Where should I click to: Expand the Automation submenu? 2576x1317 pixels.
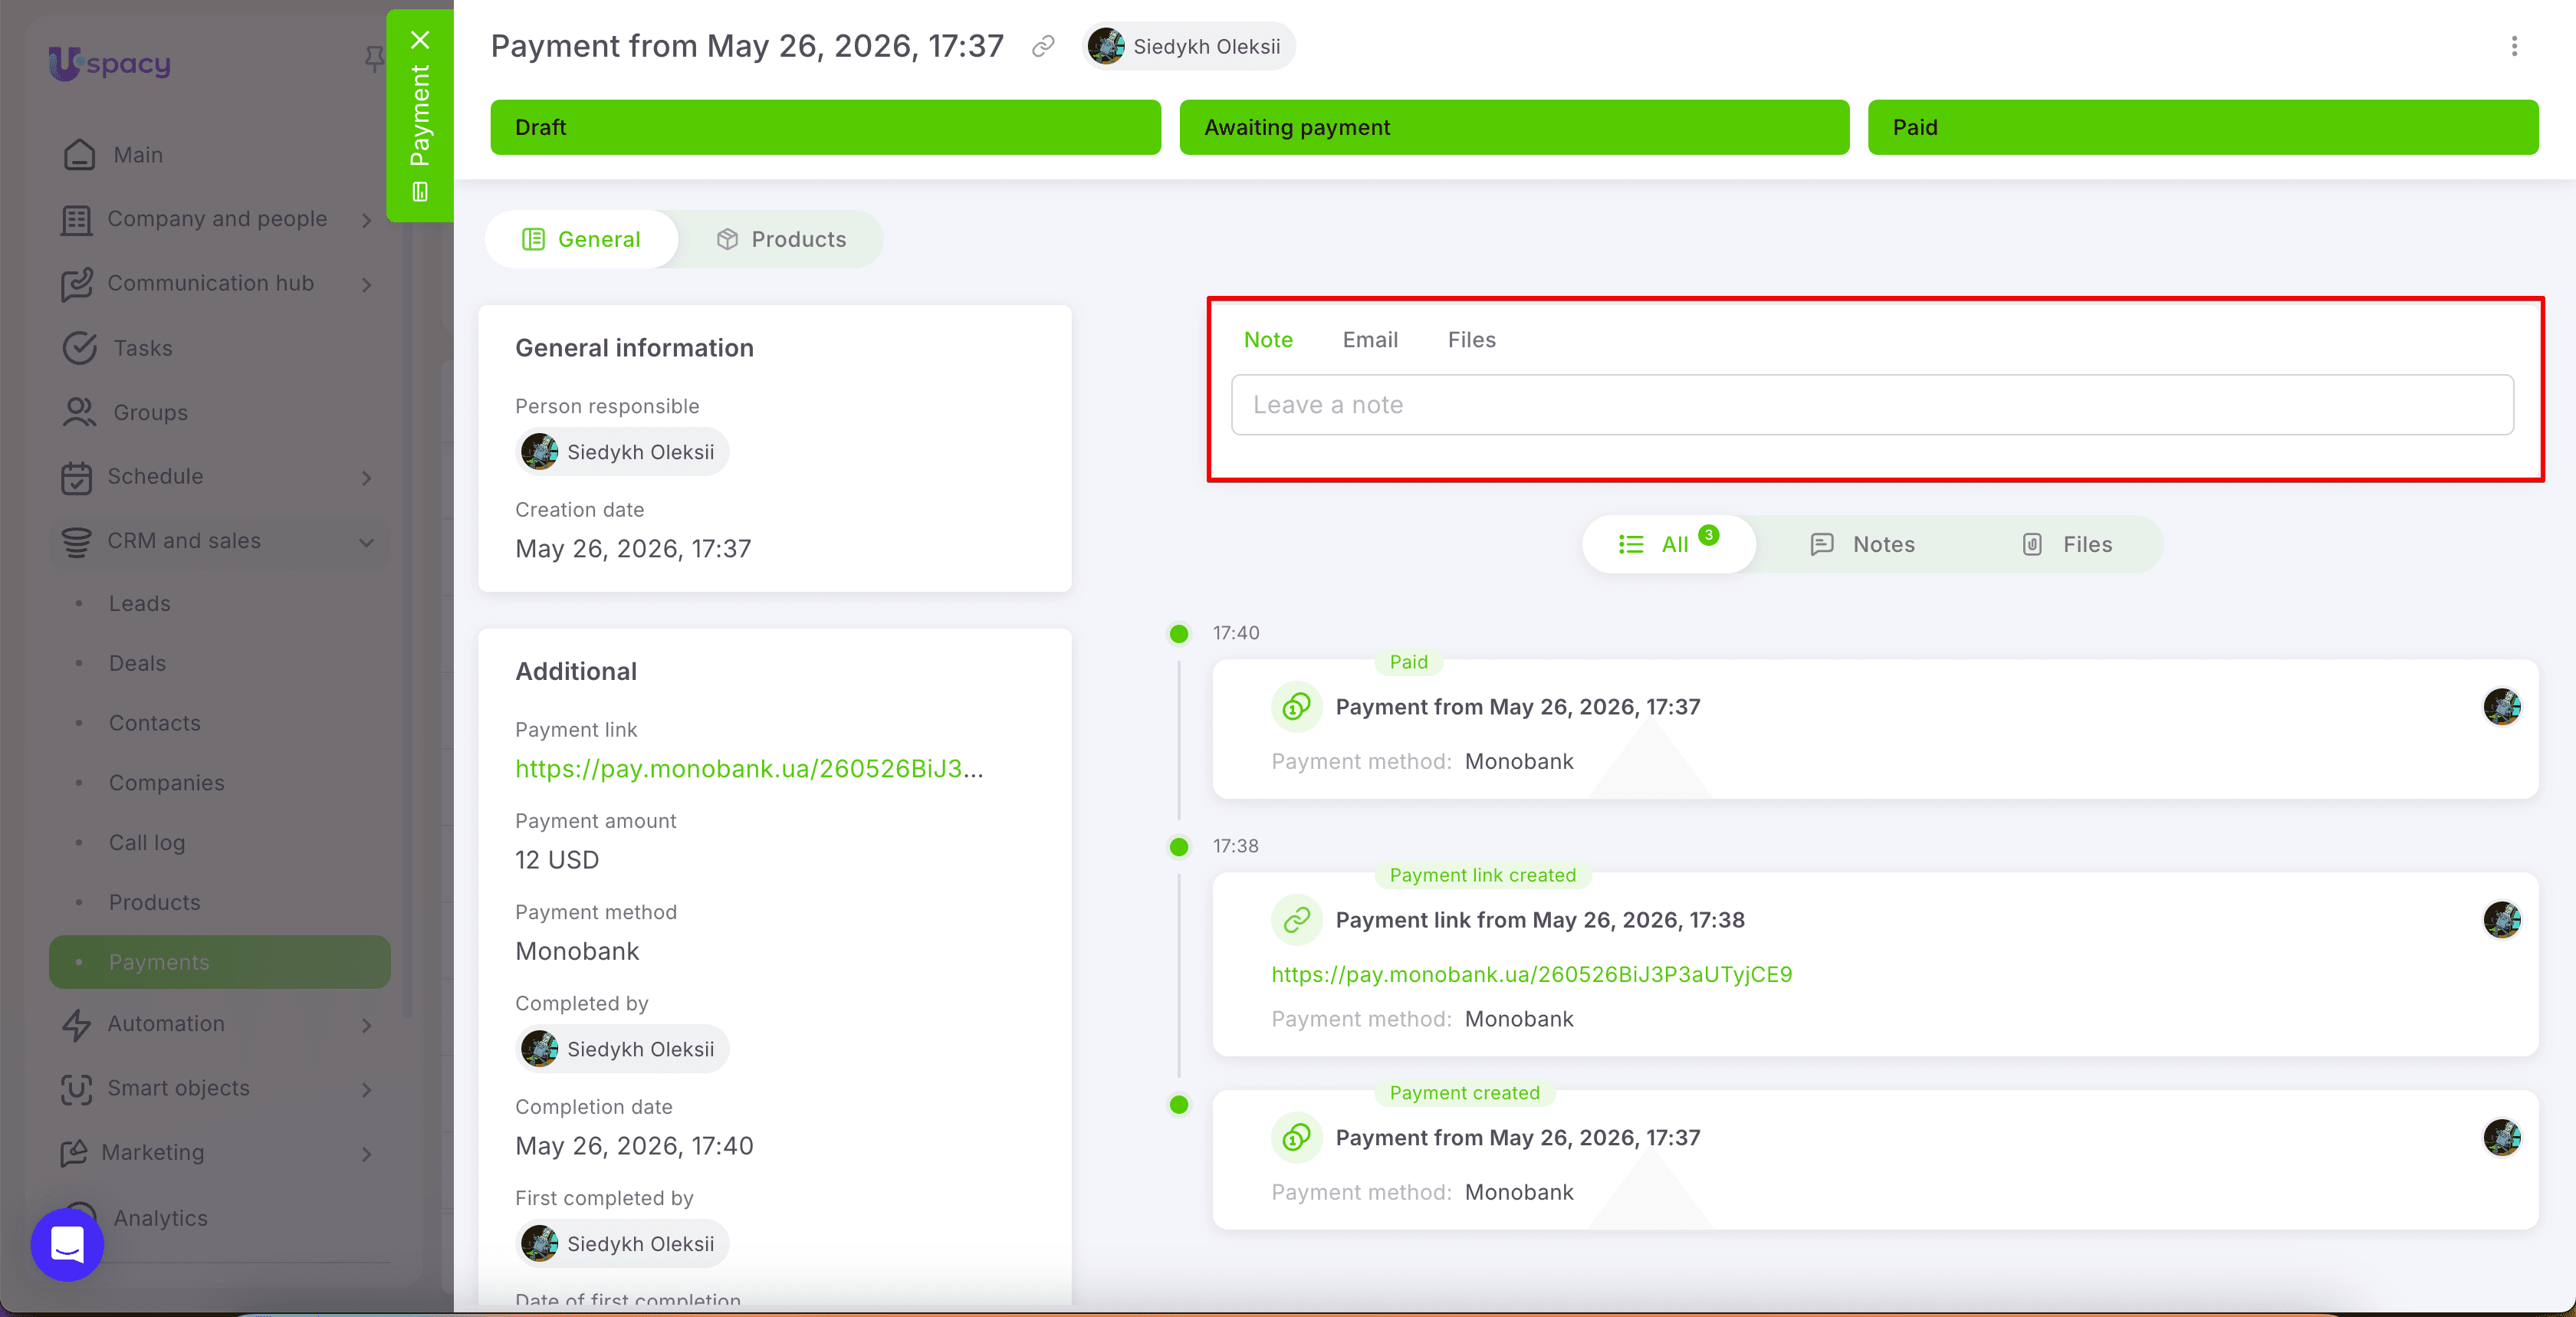pos(367,1025)
